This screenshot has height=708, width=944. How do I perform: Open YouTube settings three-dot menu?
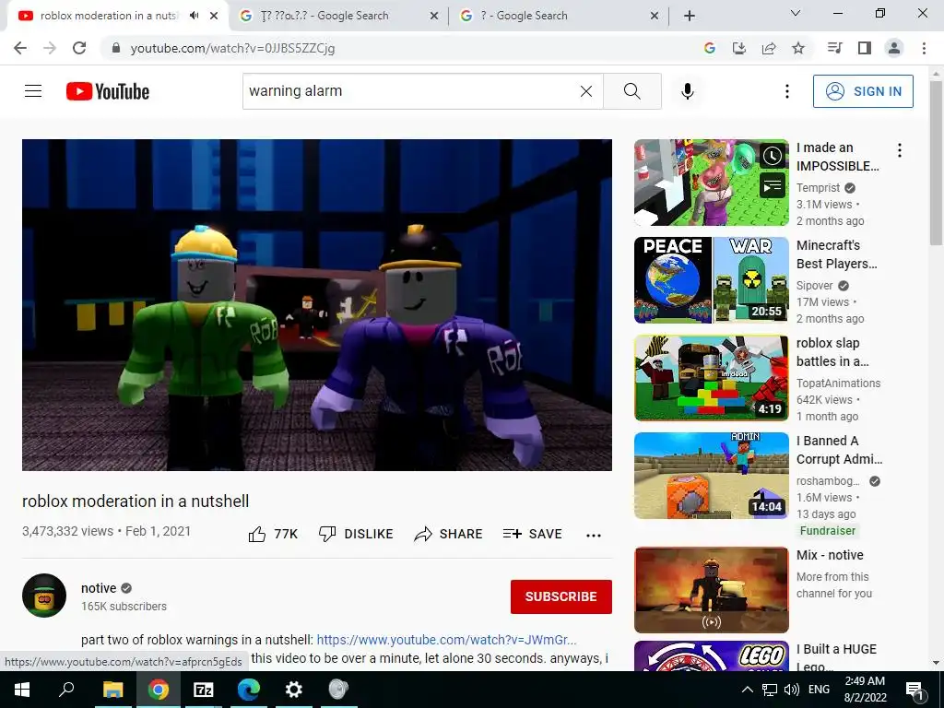pos(787,91)
